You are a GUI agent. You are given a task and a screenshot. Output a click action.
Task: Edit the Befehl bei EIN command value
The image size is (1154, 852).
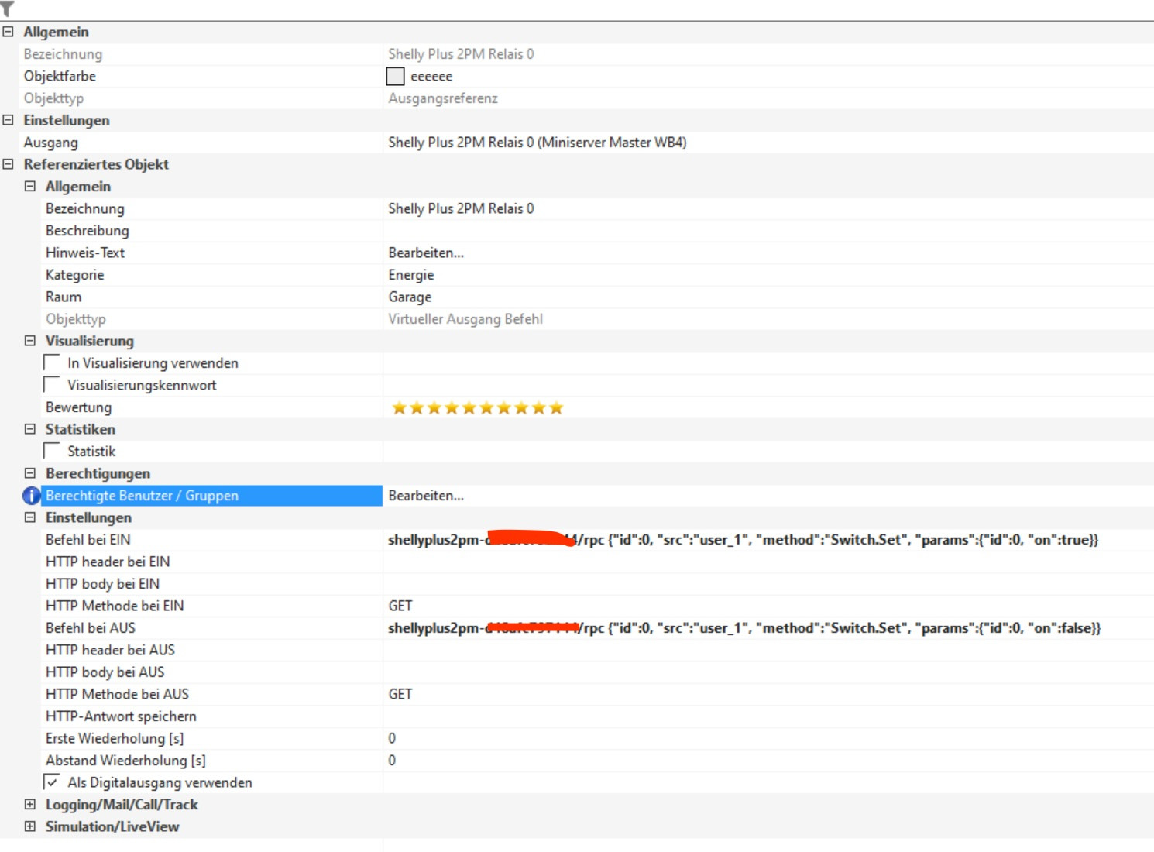744,540
